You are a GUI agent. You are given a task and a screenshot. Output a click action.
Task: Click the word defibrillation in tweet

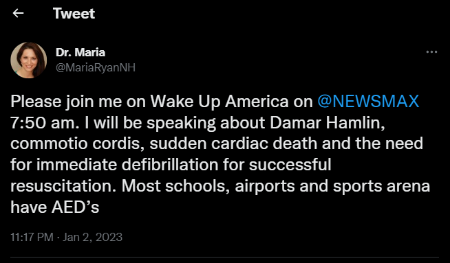point(170,165)
